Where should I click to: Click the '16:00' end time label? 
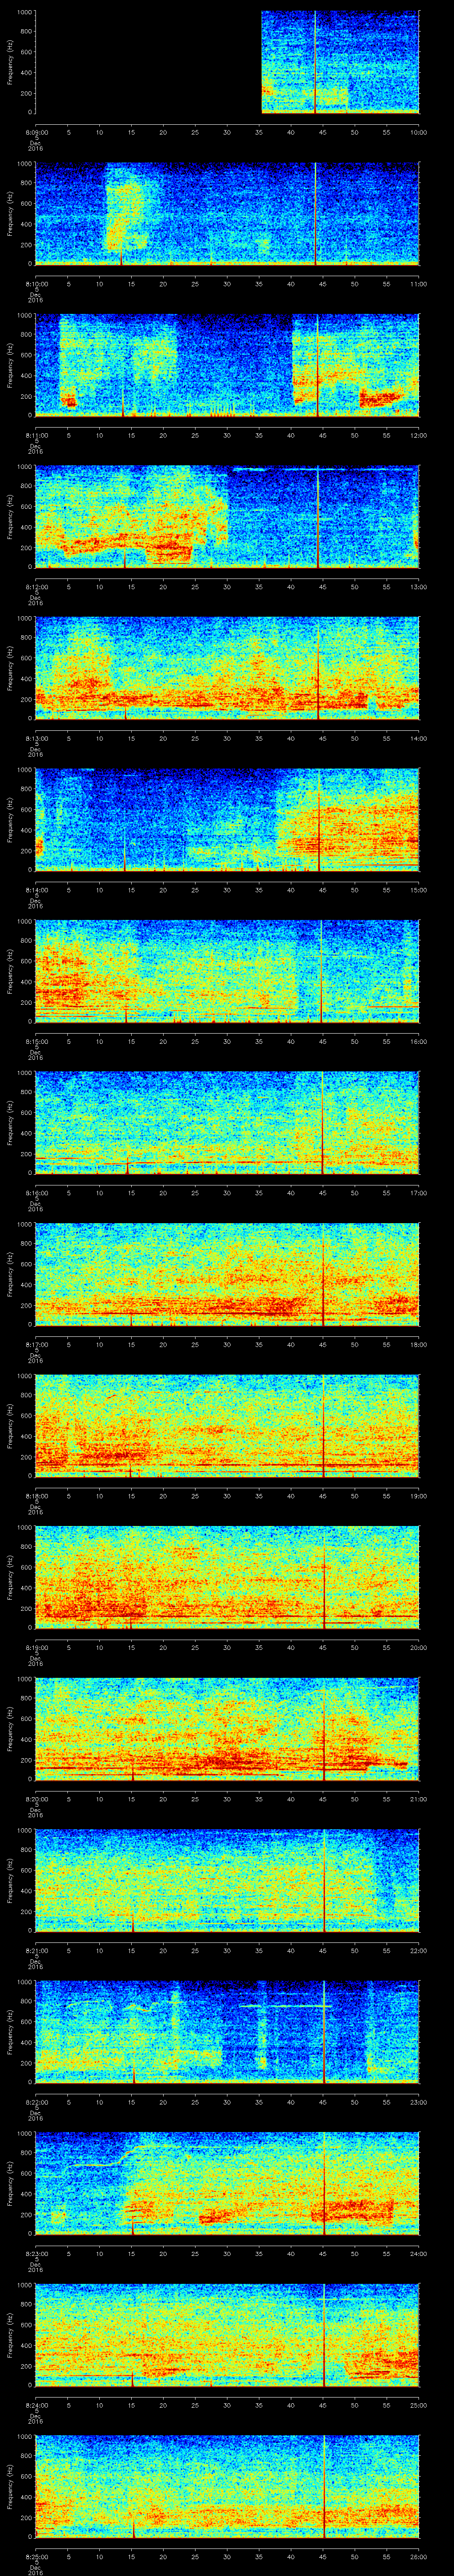pyautogui.click(x=418, y=1041)
